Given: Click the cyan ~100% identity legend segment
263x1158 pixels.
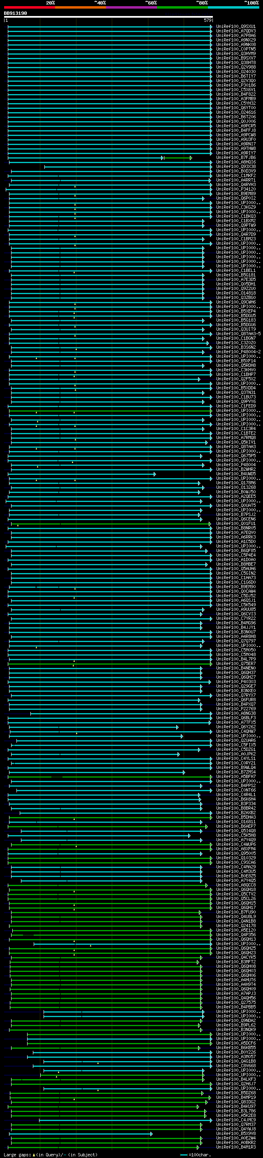Looking at the screenshot, I should (234, 8).
